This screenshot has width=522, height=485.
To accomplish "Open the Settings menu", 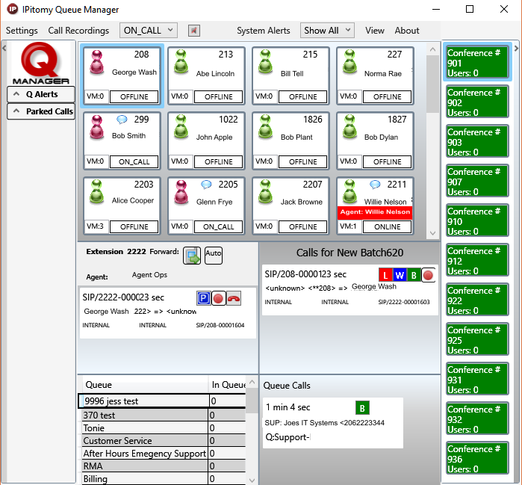I will [22, 31].
